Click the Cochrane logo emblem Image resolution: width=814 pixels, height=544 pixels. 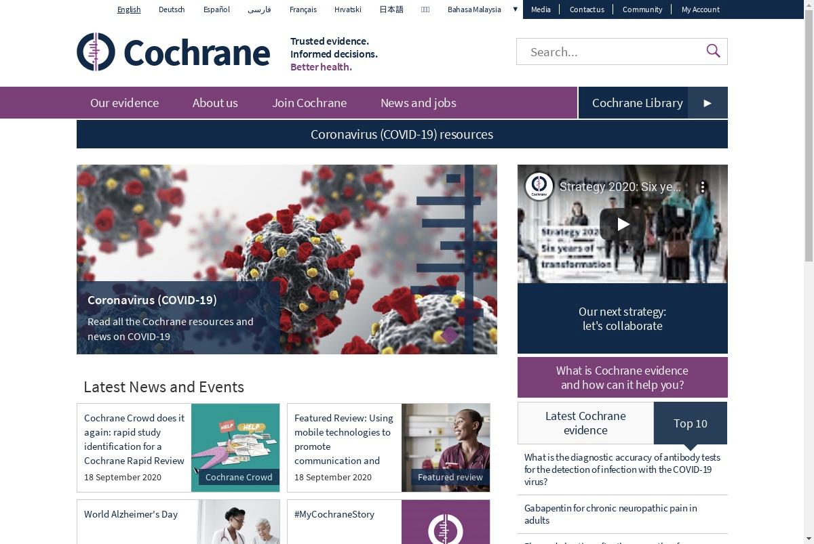click(96, 52)
